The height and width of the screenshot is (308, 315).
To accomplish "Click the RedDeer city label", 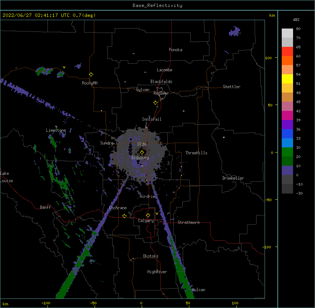I will (x=161, y=93).
